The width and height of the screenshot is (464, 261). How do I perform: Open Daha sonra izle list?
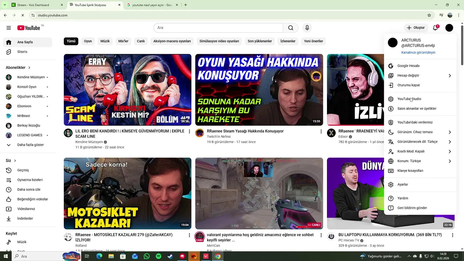point(28,190)
